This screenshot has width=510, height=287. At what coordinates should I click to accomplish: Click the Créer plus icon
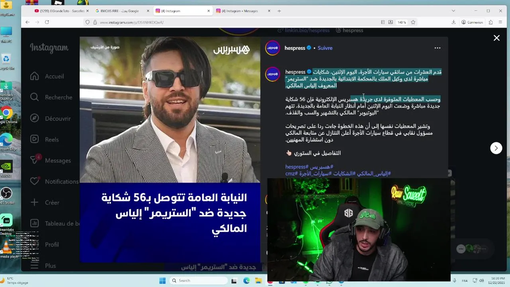[35, 202]
